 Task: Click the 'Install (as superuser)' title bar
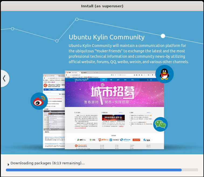coord(102,6)
